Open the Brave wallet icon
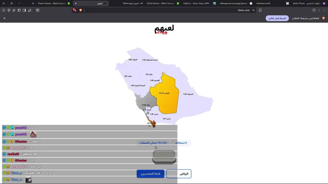 pos(19,10)
